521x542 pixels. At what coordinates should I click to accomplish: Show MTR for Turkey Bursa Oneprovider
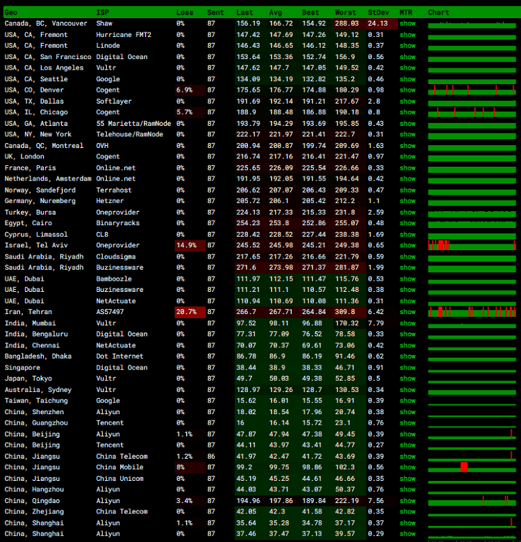(x=408, y=212)
